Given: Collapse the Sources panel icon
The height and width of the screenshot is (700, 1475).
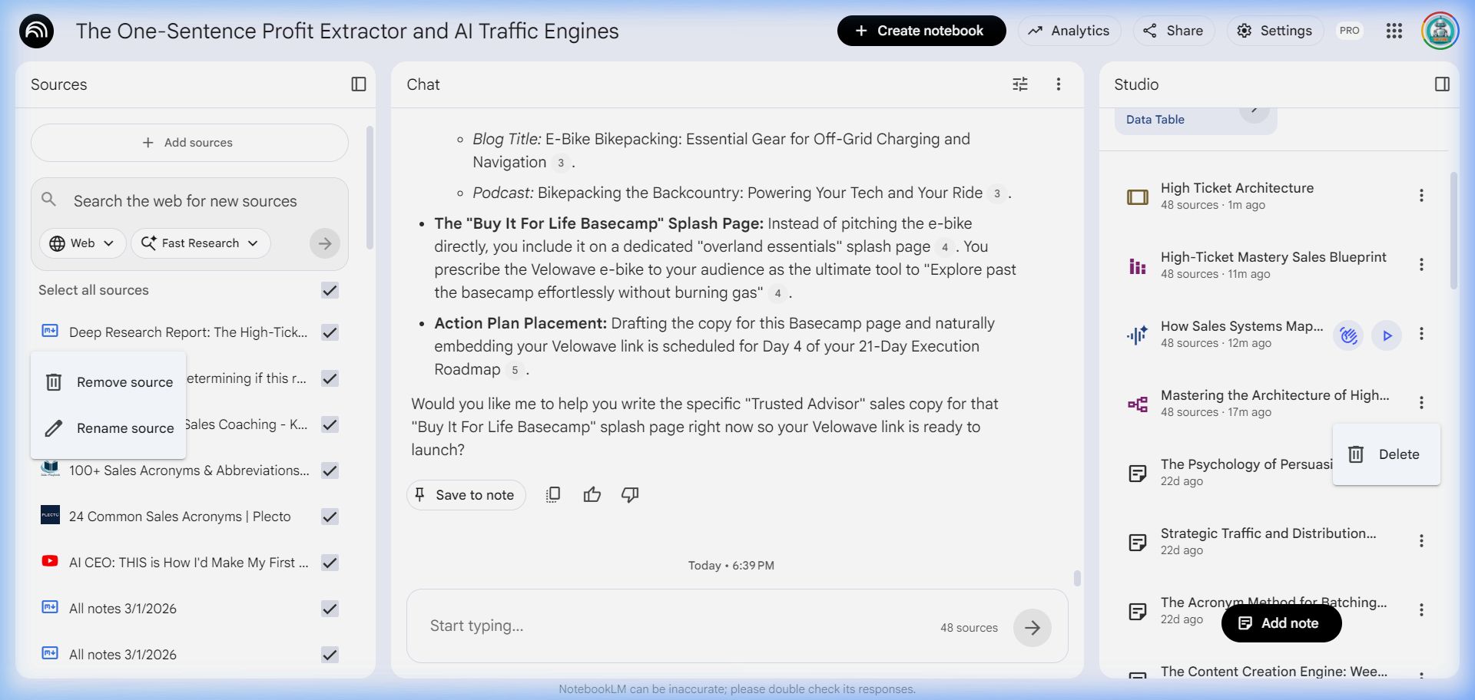Looking at the screenshot, I should coord(358,84).
